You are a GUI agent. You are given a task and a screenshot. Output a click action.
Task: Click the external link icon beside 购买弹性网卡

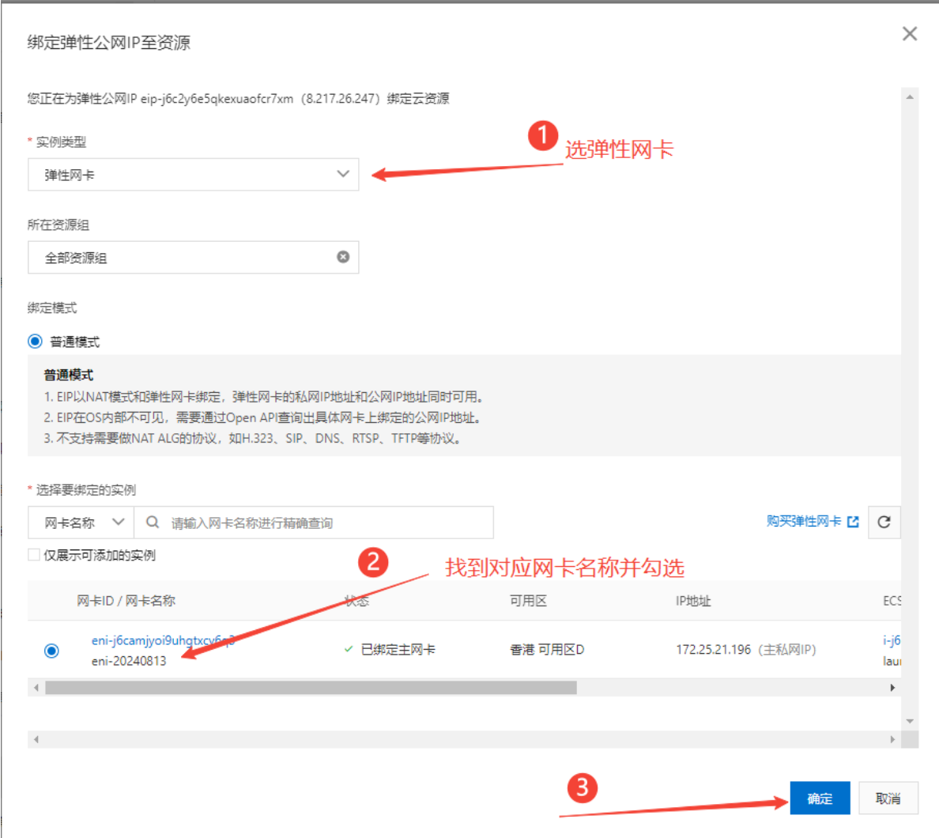point(853,522)
